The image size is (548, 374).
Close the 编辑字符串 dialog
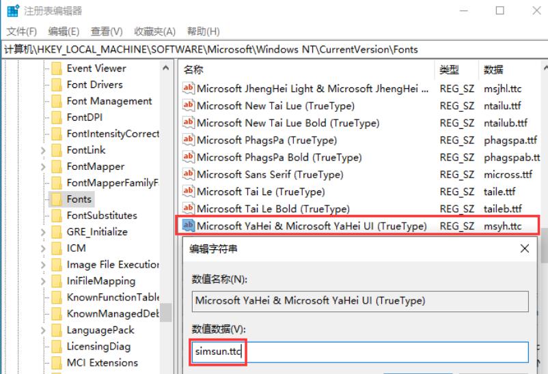pos(525,249)
